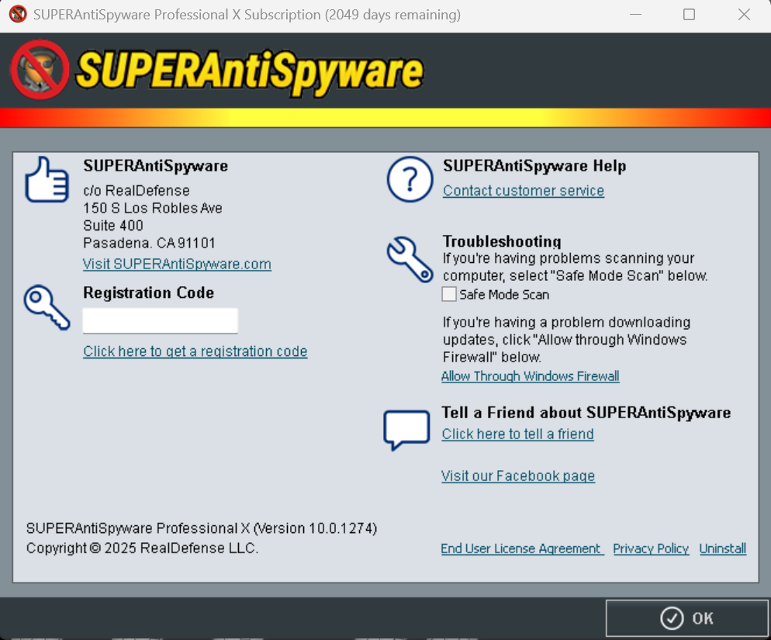Viewport: 771px width, 640px height.
Task: Click the c/o RealDefense text
Action: click(x=137, y=190)
